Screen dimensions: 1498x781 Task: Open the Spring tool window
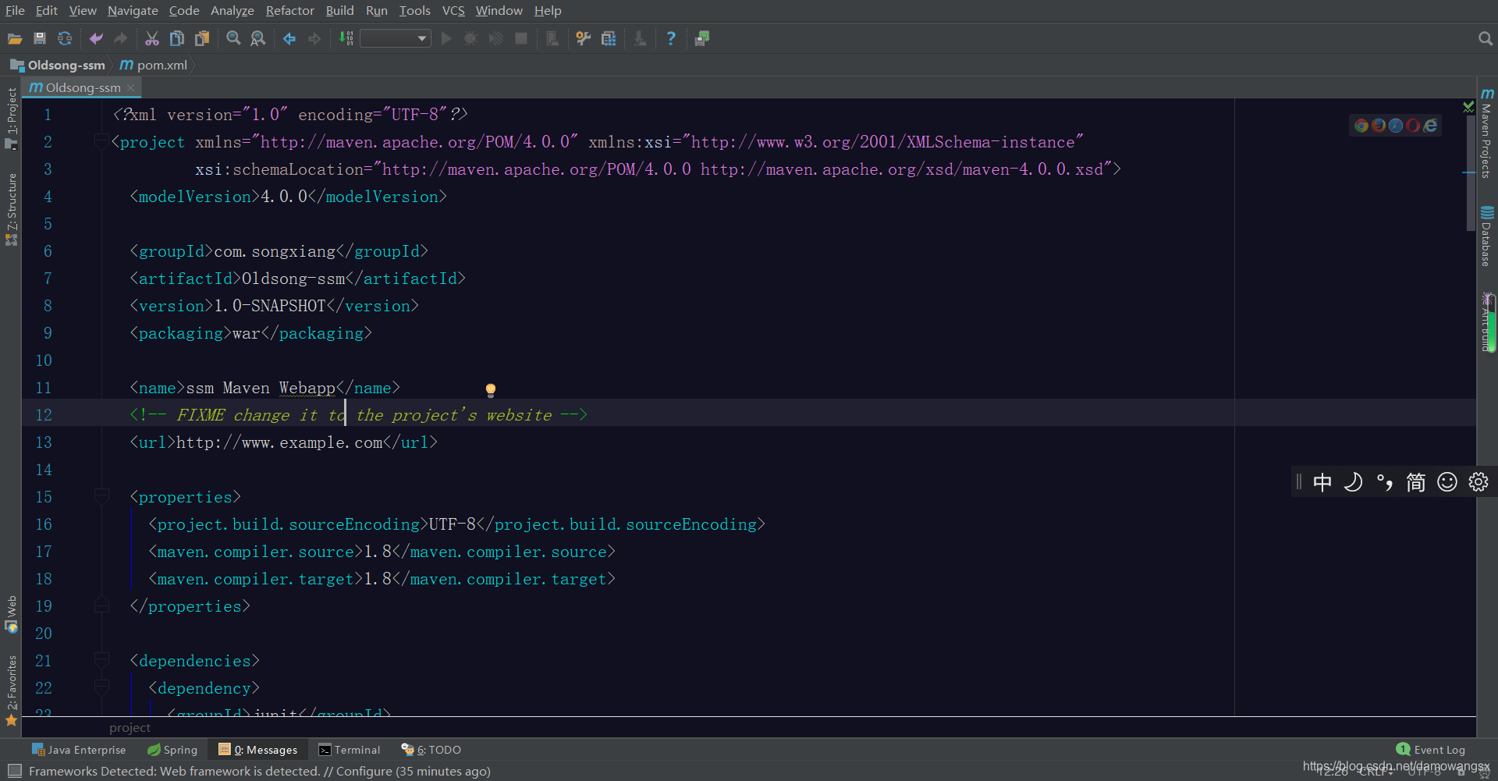172,750
